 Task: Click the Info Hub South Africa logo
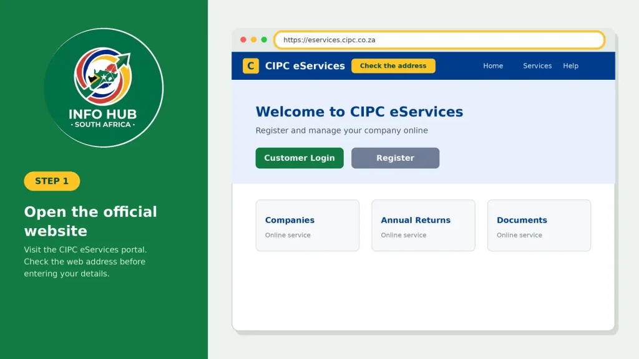104,87
